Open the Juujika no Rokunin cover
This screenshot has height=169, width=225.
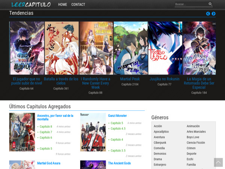[165, 48]
